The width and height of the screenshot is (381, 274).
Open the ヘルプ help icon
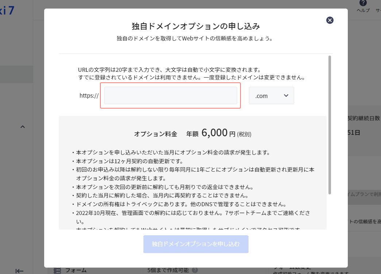[363, 3]
